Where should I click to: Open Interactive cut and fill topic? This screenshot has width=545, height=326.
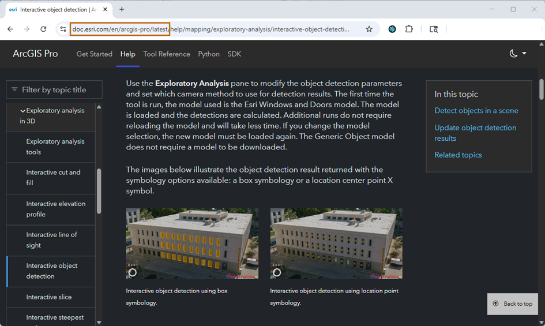tap(51, 178)
